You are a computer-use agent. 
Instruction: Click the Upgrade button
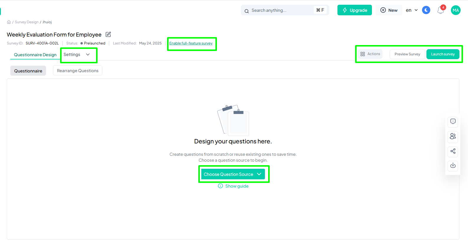click(355, 10)
